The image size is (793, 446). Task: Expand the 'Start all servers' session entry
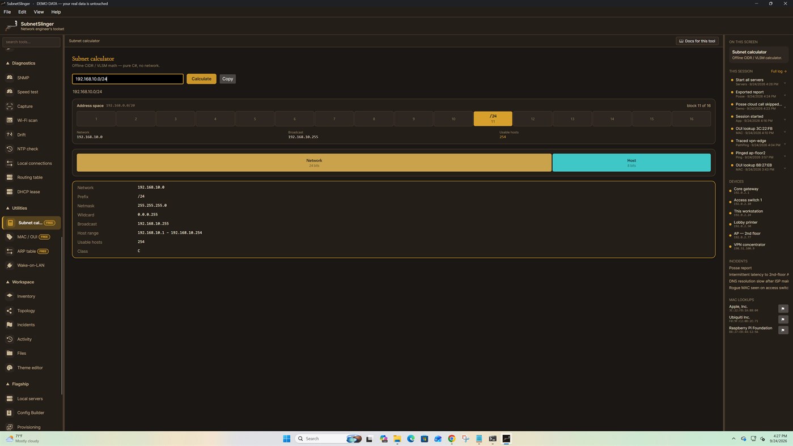(x=784, y=82)
